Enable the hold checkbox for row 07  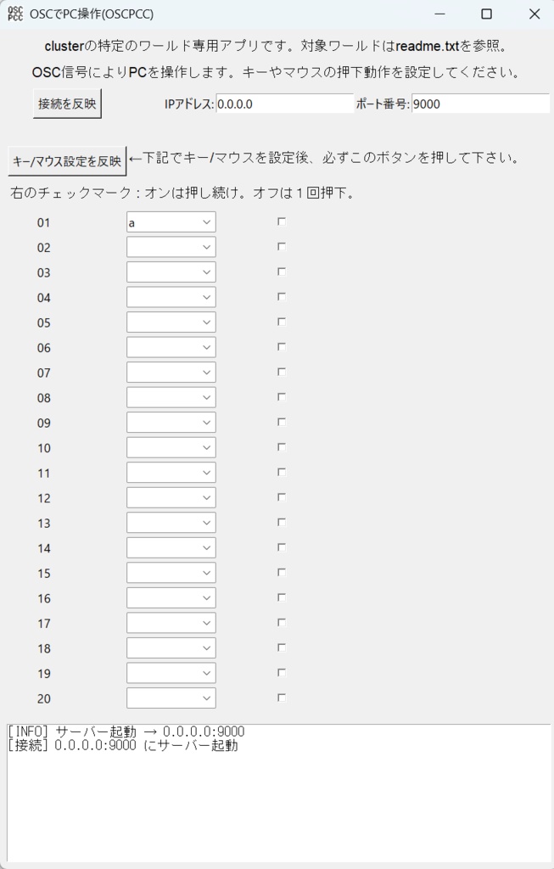(282, 372)
